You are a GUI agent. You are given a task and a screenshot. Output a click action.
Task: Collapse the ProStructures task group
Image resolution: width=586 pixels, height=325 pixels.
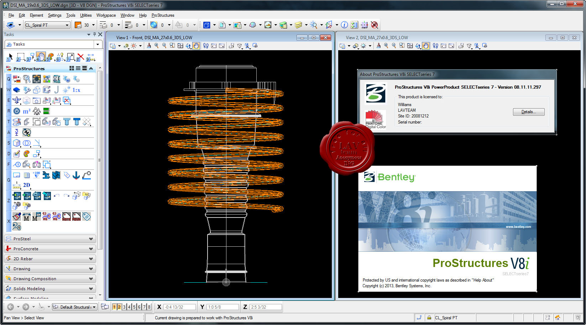(x=91, y=68)
